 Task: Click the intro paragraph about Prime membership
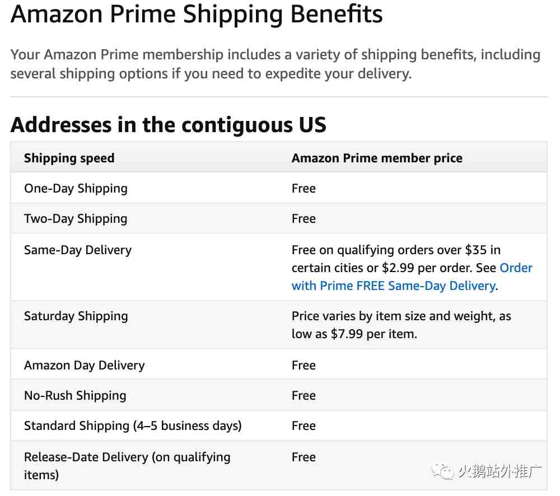tap(274, 64)
